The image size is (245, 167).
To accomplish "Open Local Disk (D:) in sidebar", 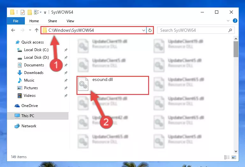I will [x=36, y=57].
